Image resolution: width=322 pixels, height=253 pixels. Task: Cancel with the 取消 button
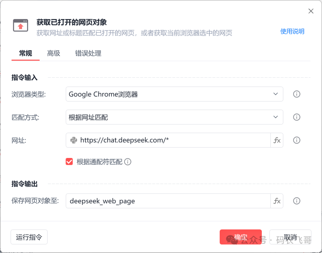[290, 237]
